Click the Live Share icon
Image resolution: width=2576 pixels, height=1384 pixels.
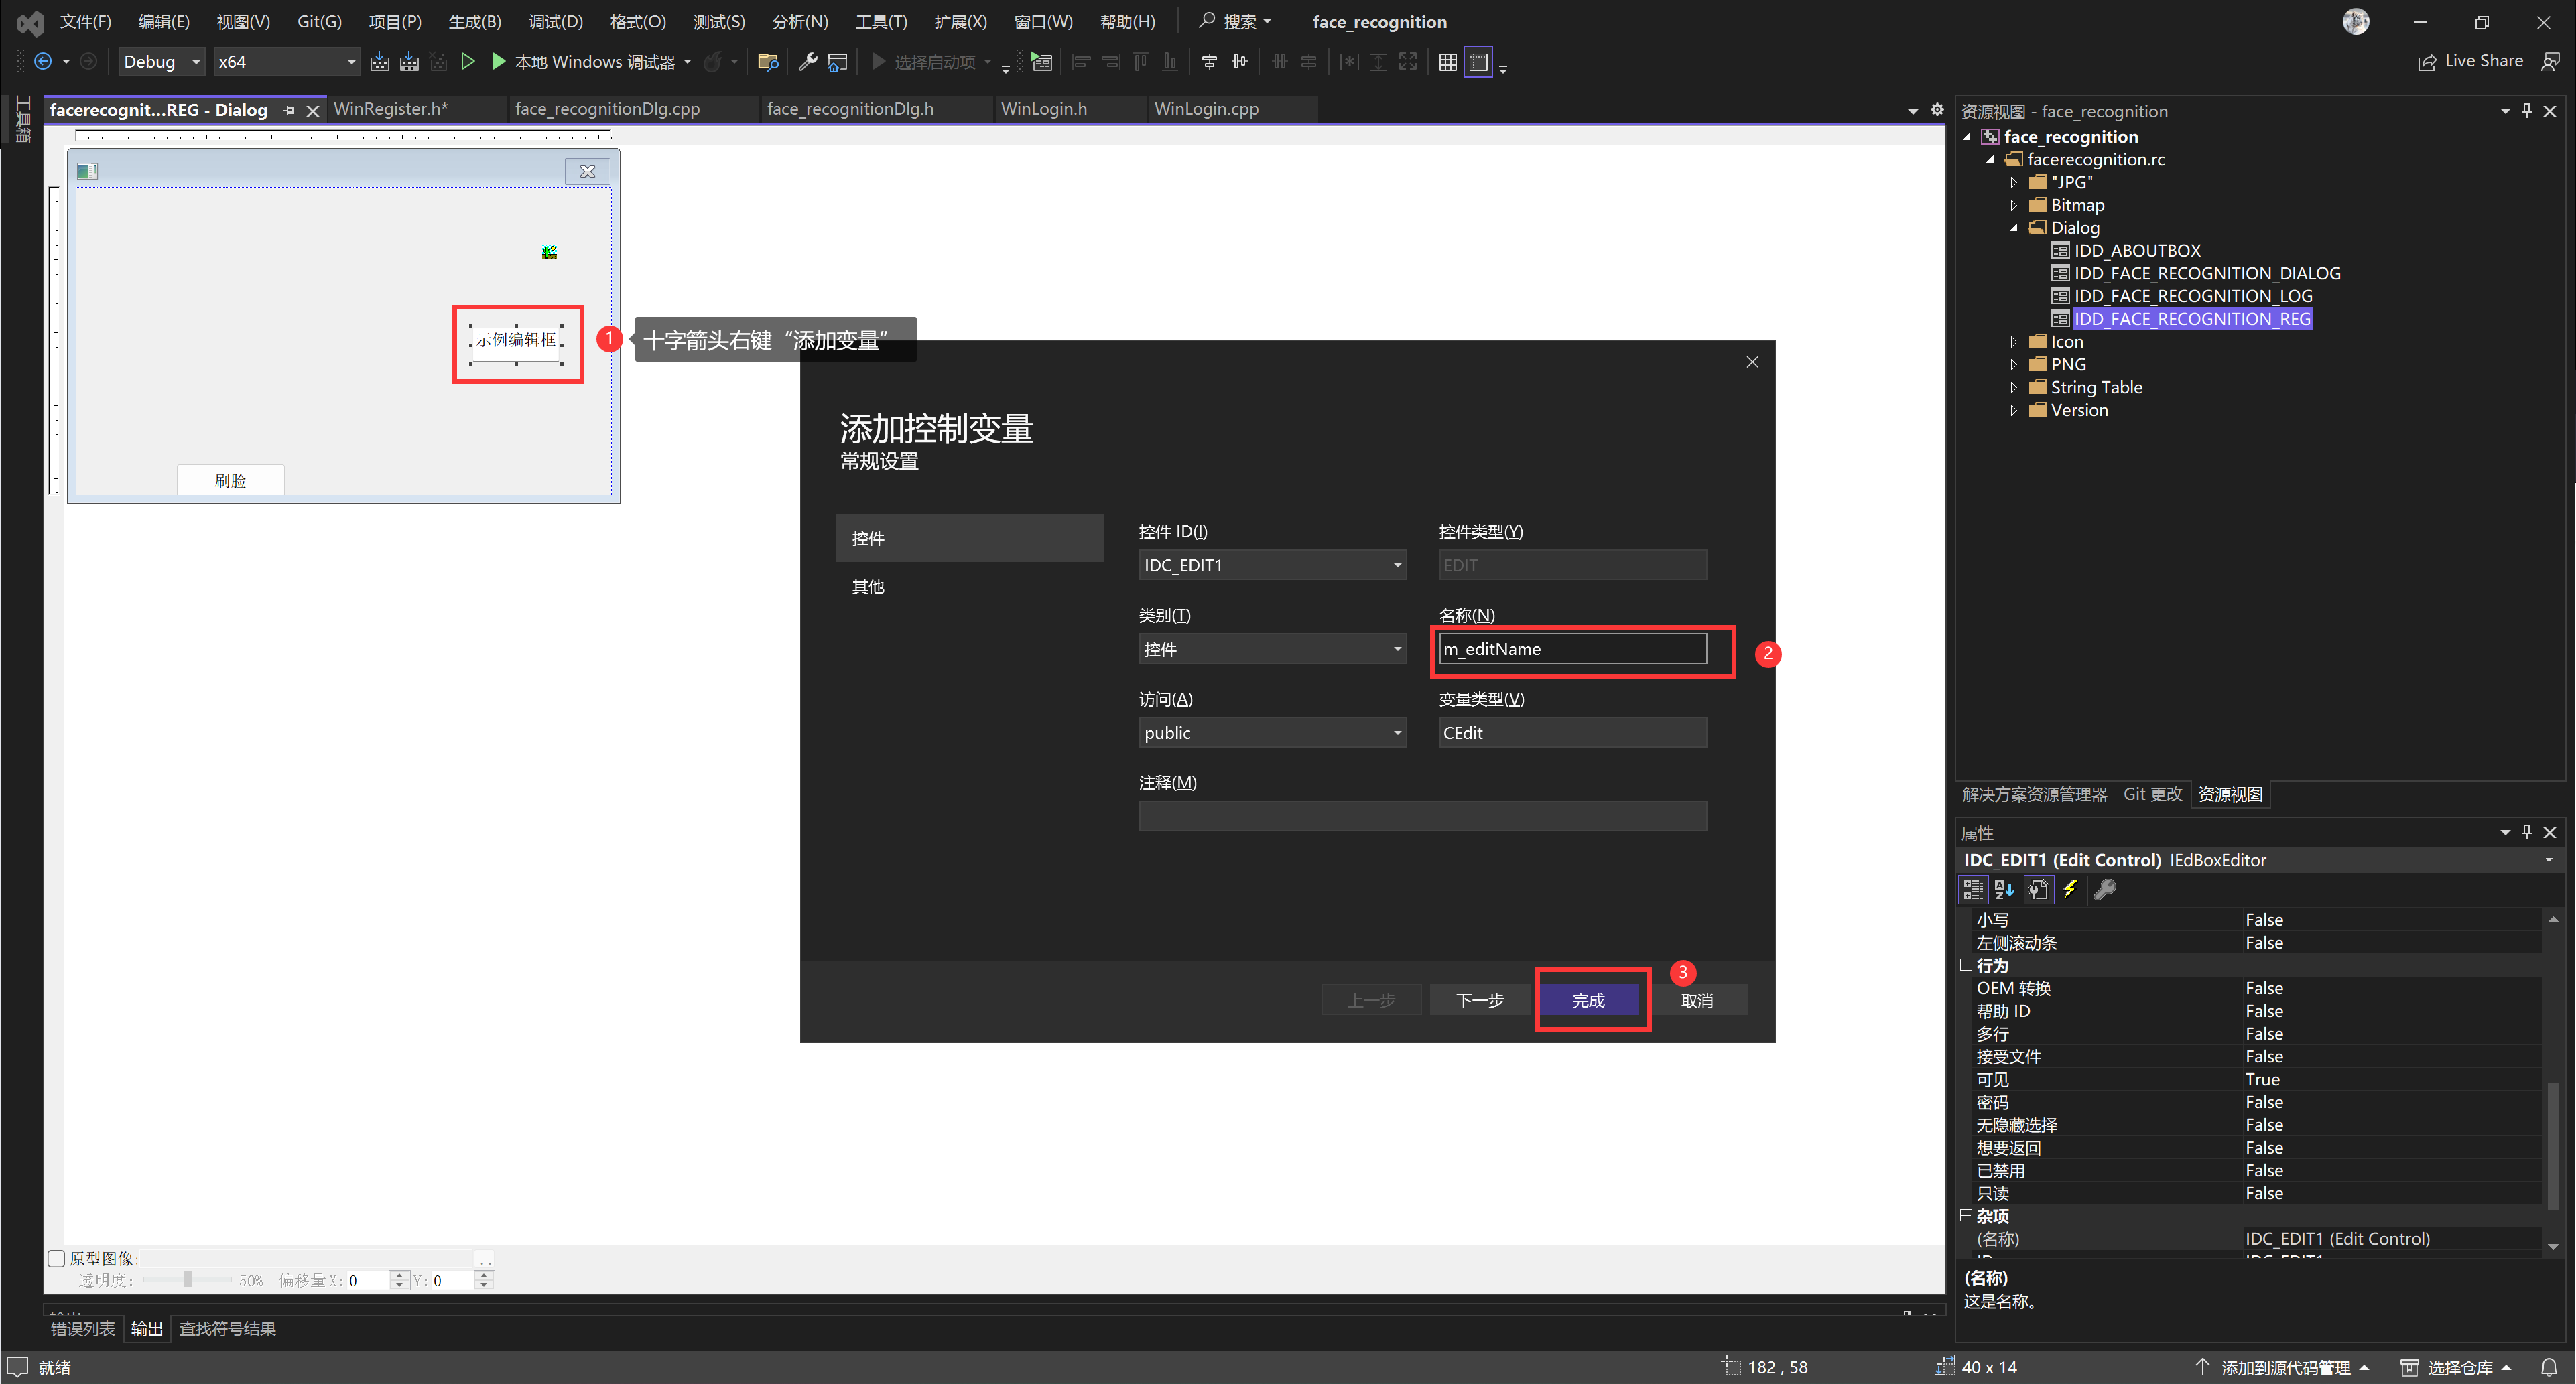[x=2427, y=62]
